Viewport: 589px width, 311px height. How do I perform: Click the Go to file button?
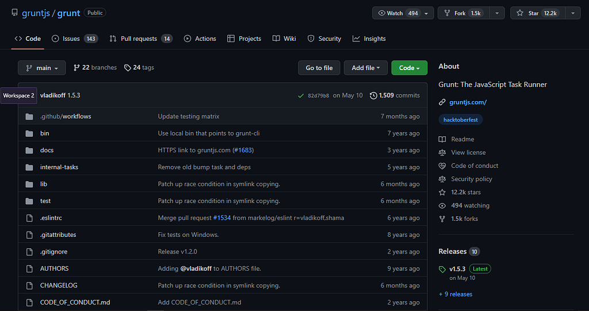319,68
